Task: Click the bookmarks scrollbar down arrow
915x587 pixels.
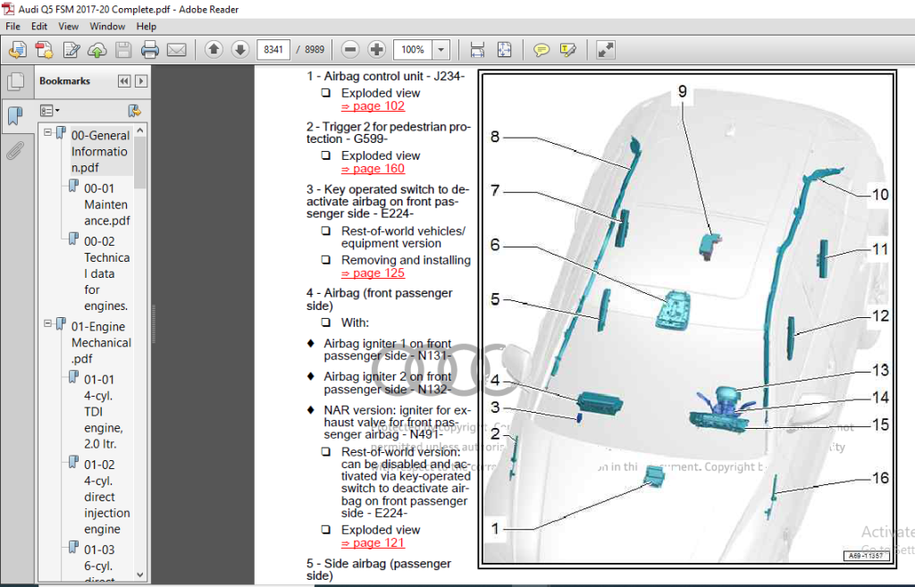Action: (140, 574)
